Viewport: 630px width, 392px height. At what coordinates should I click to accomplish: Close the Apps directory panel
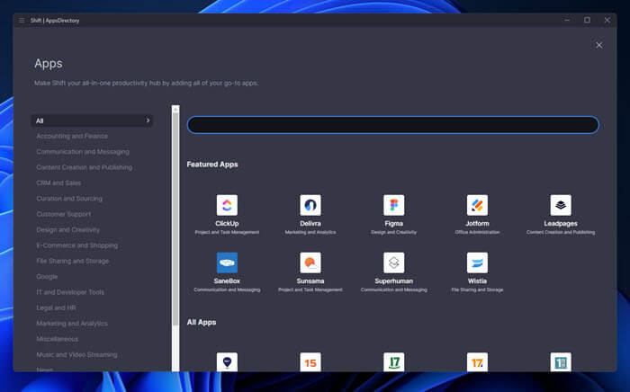point(598,45)
